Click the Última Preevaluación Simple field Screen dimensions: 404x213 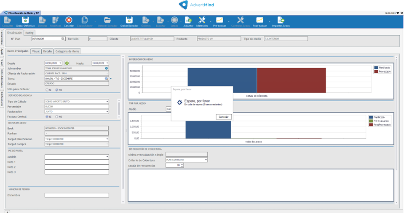coord(187,155)
